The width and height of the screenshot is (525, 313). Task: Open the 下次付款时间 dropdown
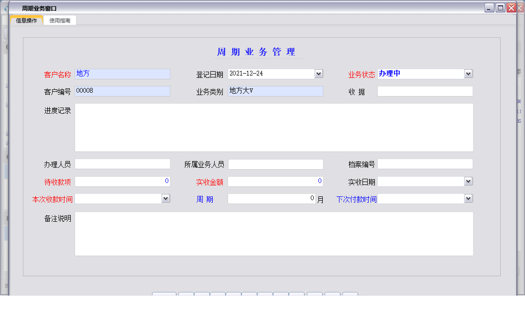[x=469, y=198]
